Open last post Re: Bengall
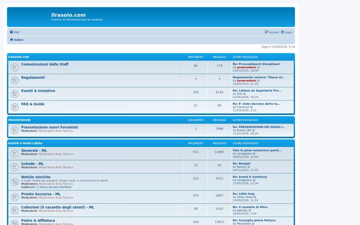 click(241, 163)
